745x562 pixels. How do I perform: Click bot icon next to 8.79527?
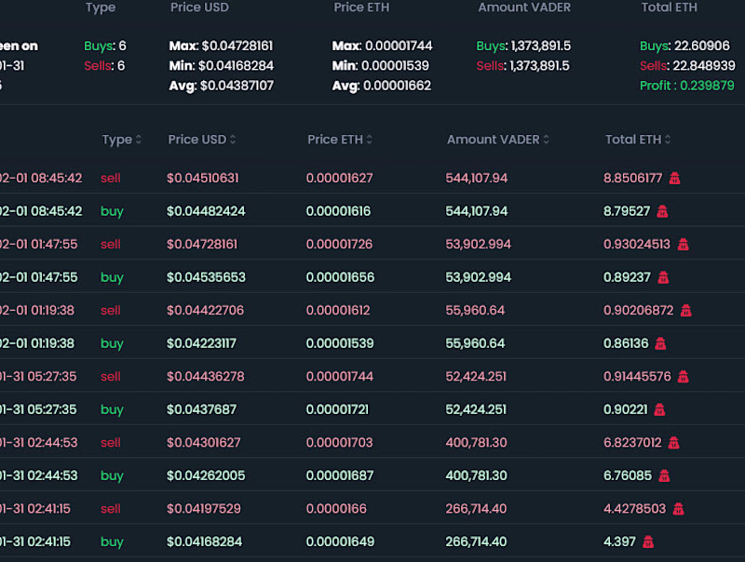click(662, 211)
